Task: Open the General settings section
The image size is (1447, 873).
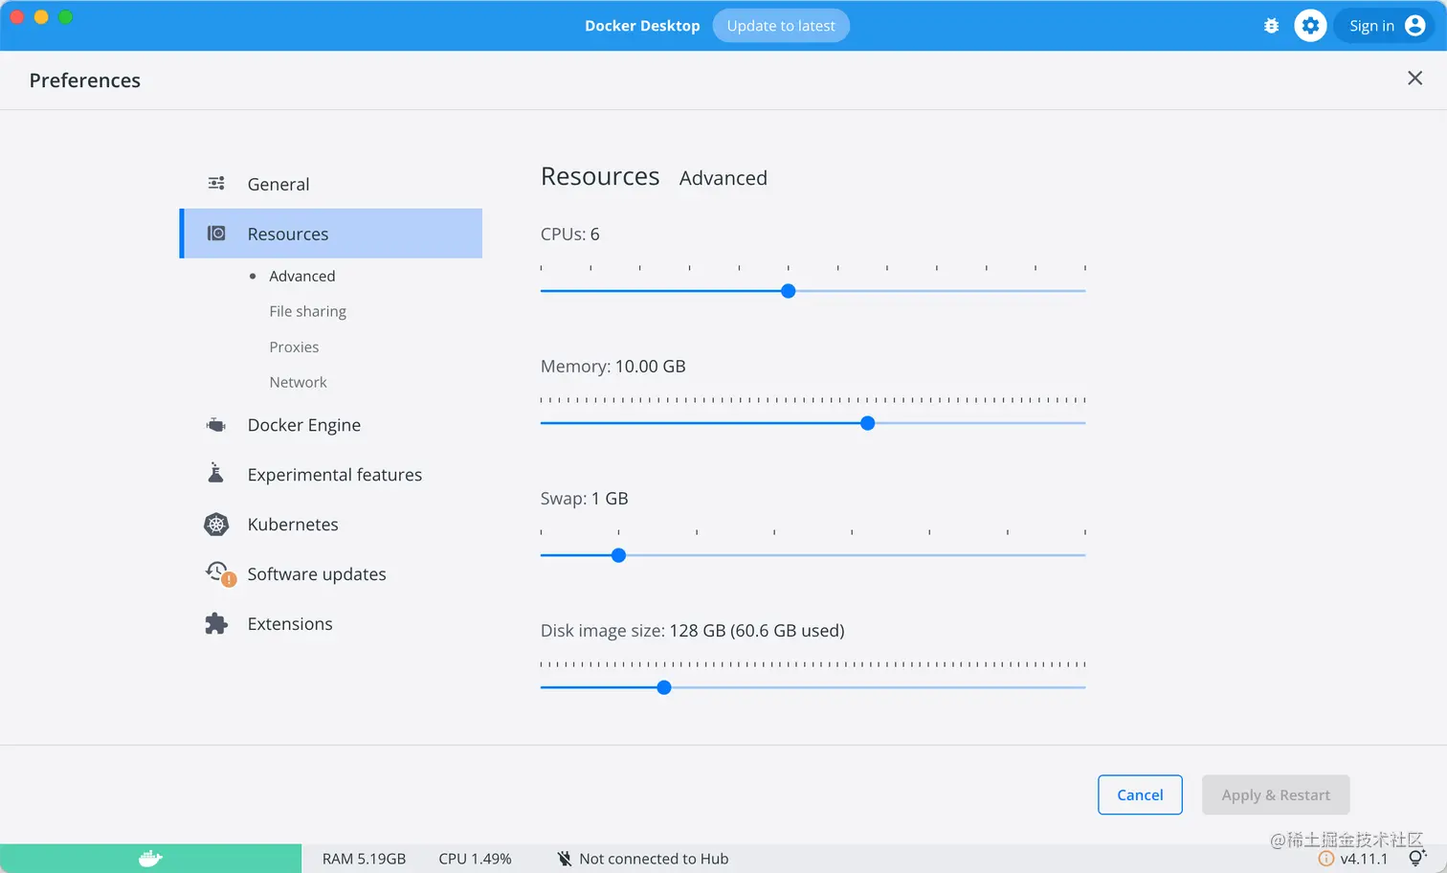Action: (331, 184)
